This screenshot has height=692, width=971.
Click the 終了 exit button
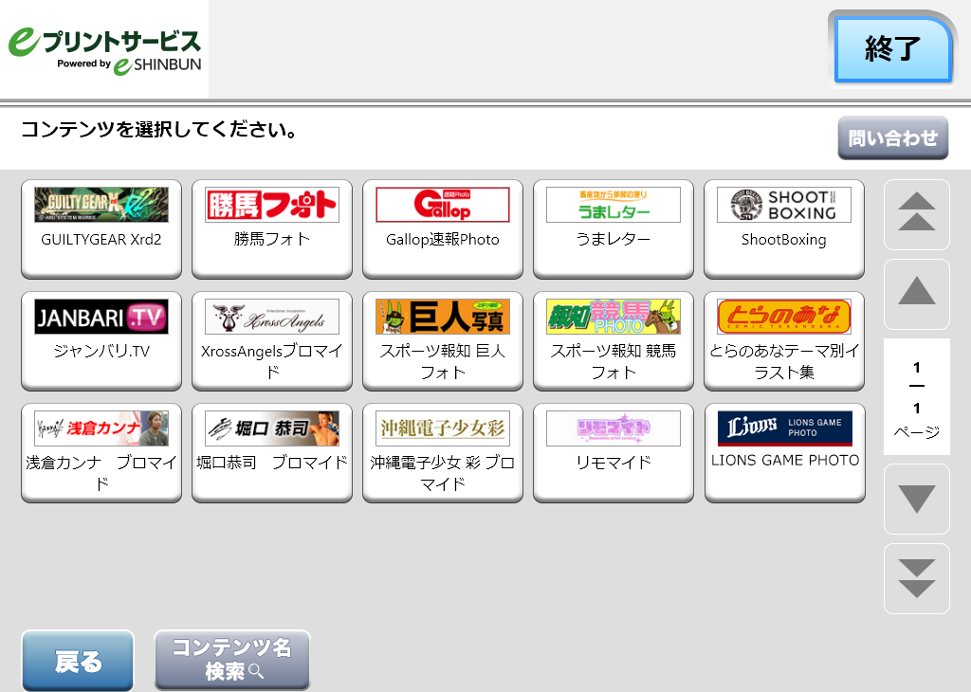(892, 49)
